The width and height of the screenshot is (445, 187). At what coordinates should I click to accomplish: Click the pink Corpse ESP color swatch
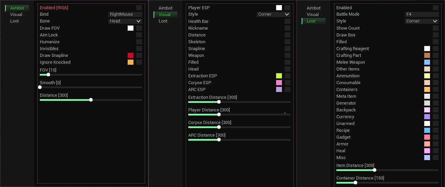[279, 82]
